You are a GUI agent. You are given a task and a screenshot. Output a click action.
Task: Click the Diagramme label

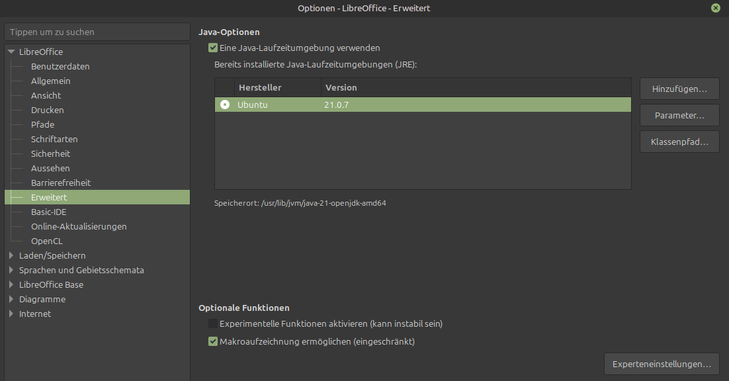[x=42, y=299]
